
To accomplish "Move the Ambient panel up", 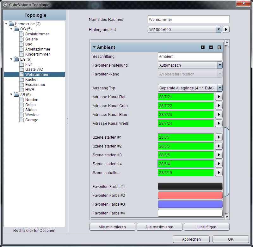I will pos(203,47).
